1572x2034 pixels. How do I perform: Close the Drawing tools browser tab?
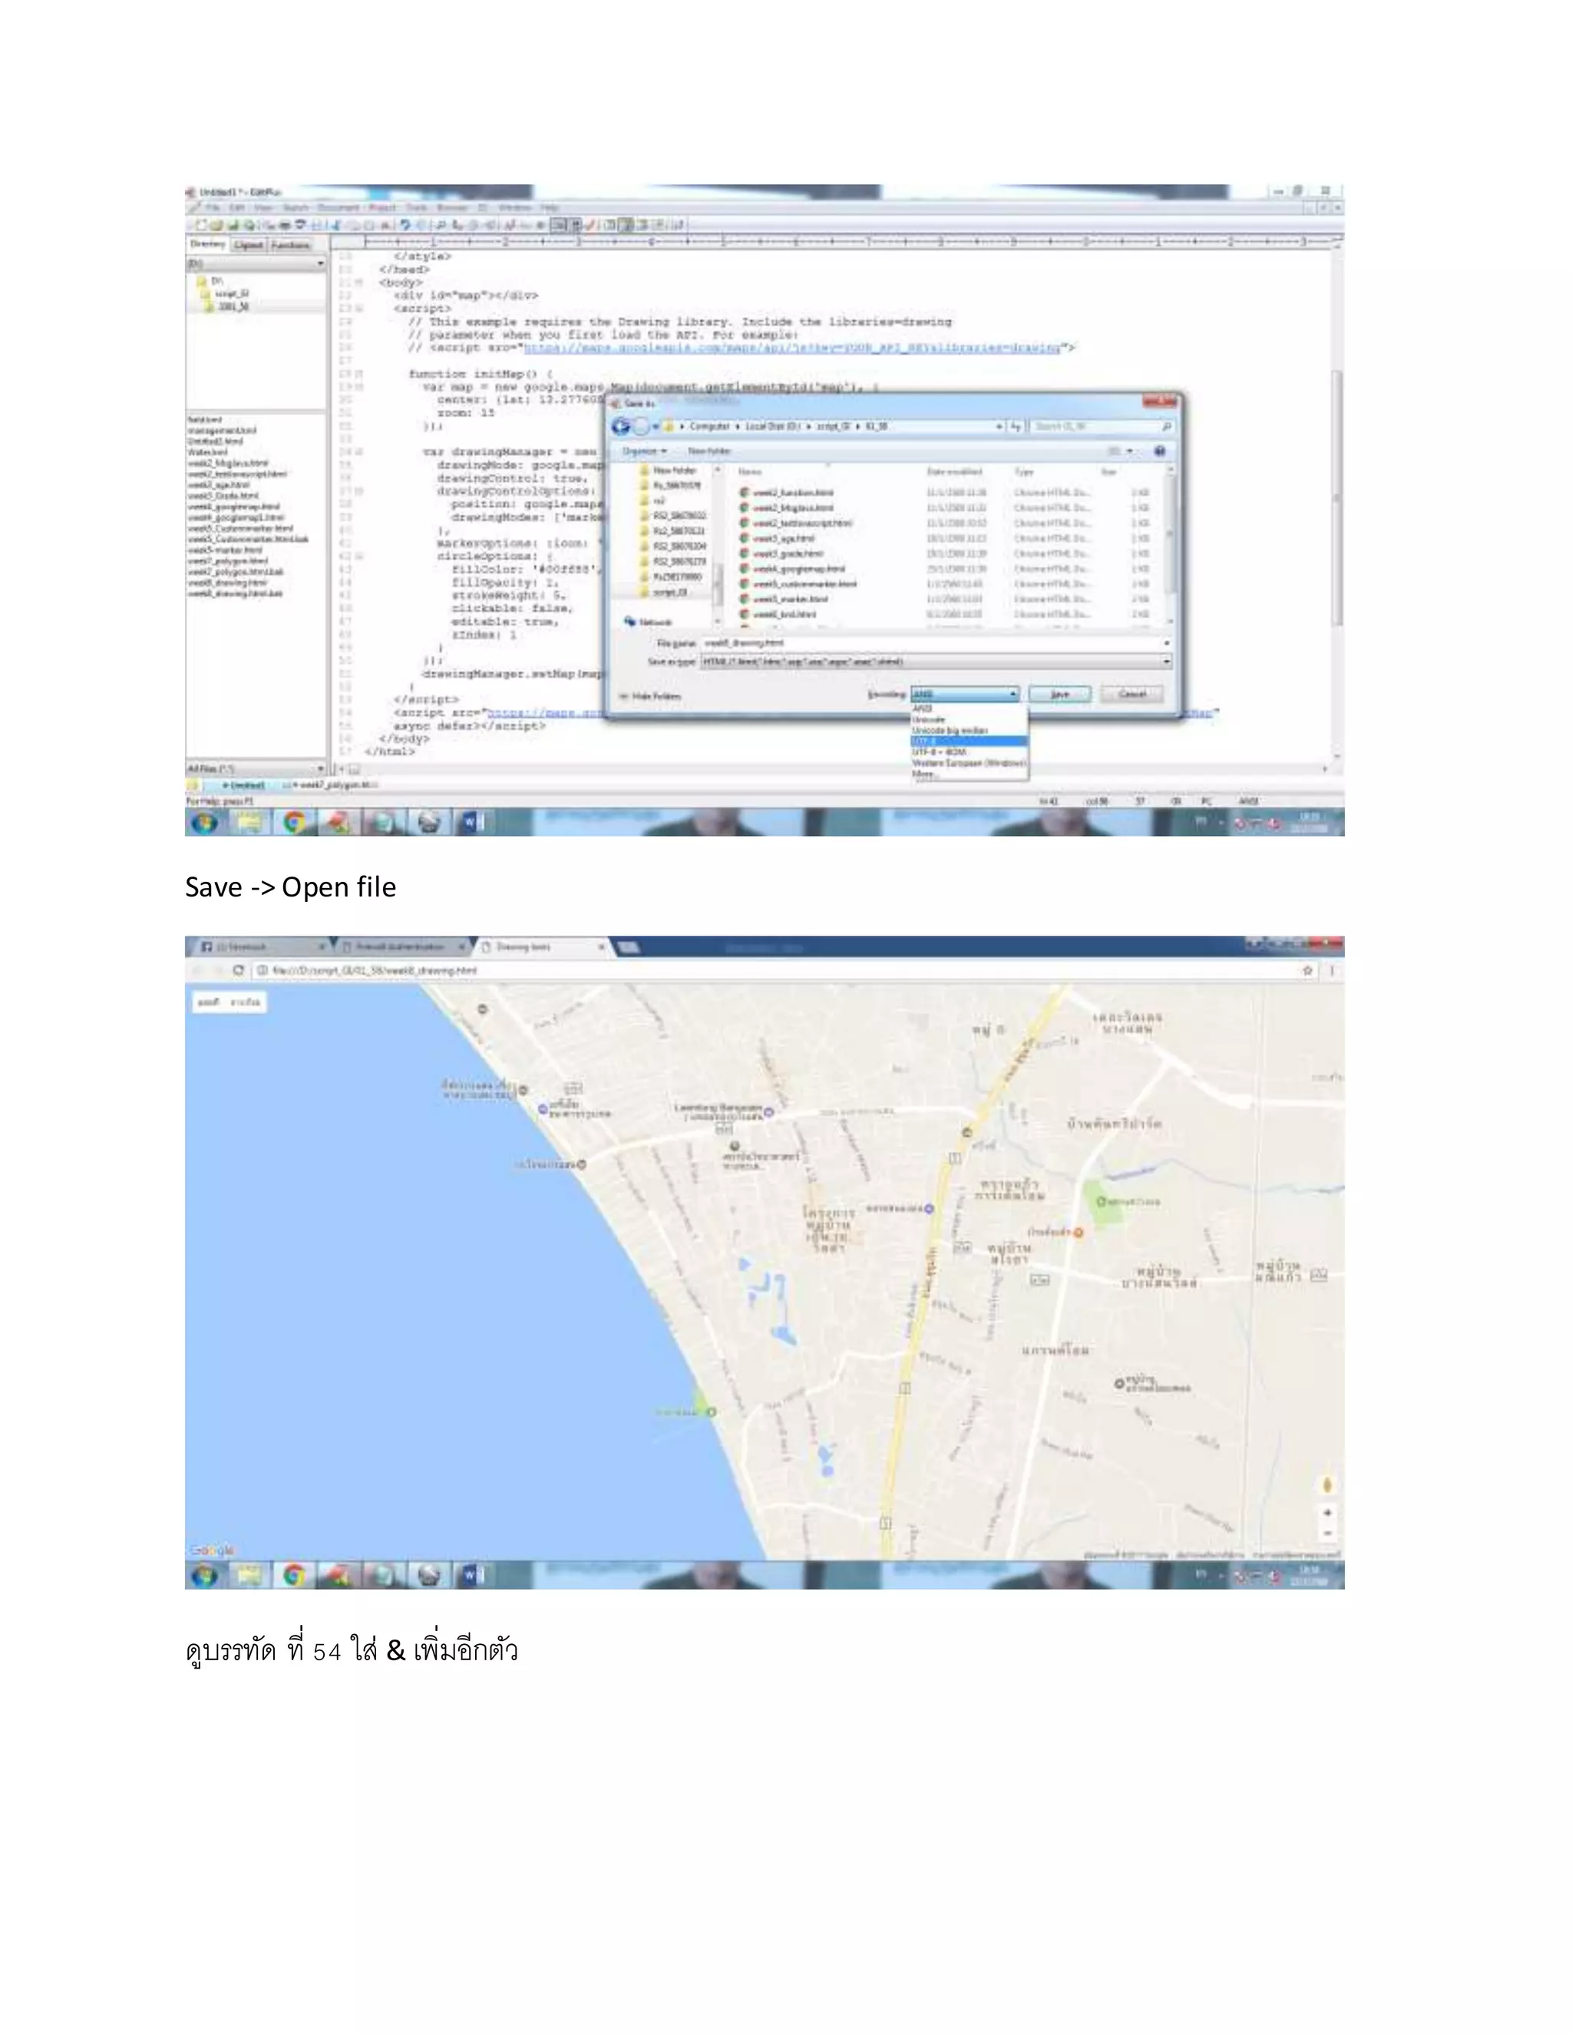[x=602, y=947]
